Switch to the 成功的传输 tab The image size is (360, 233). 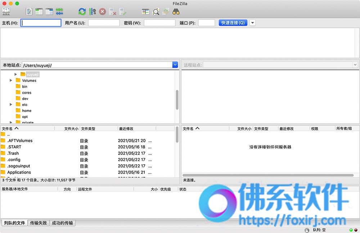tap(62, 223)
